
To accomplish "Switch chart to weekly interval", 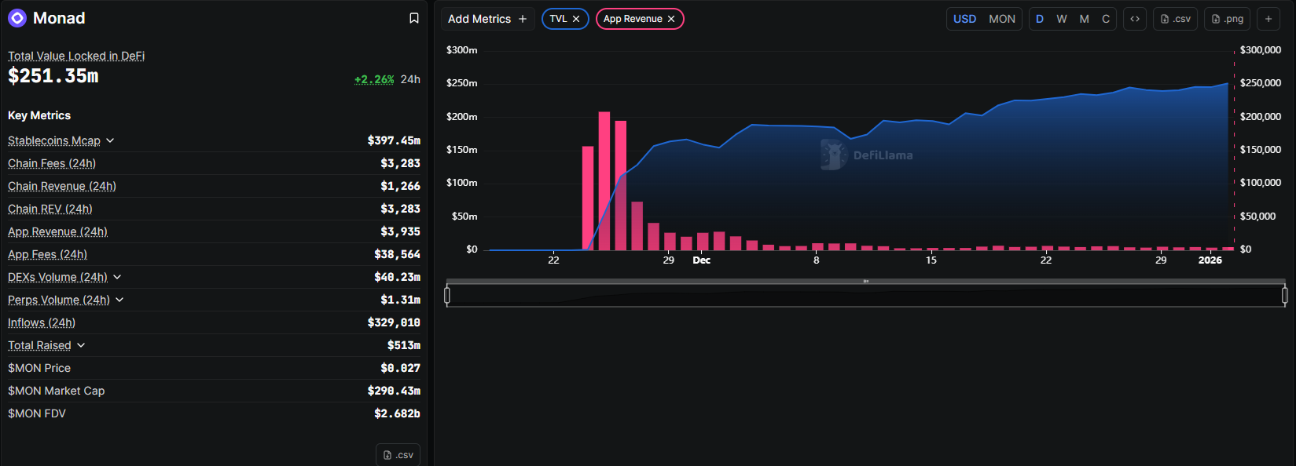I will tap(1062, 19).
